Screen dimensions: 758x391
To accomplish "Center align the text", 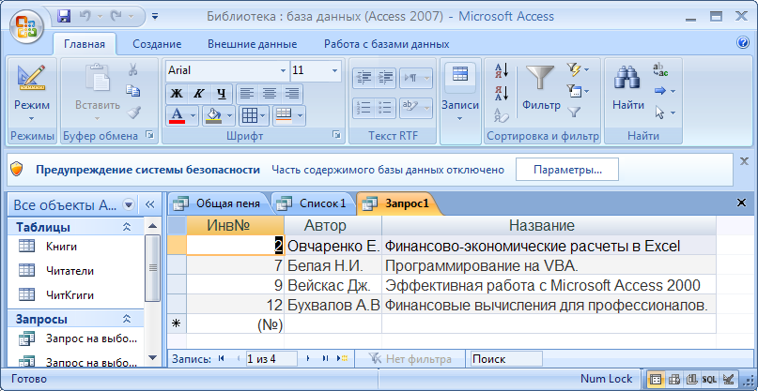I will coord(270,94).
